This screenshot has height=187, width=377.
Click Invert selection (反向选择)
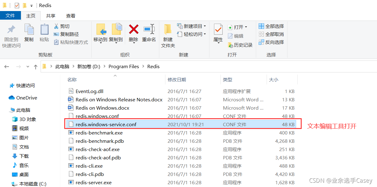point(271,42)
